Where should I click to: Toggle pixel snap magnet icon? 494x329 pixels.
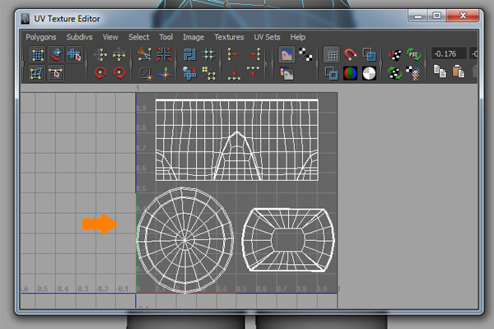(351, 55)
